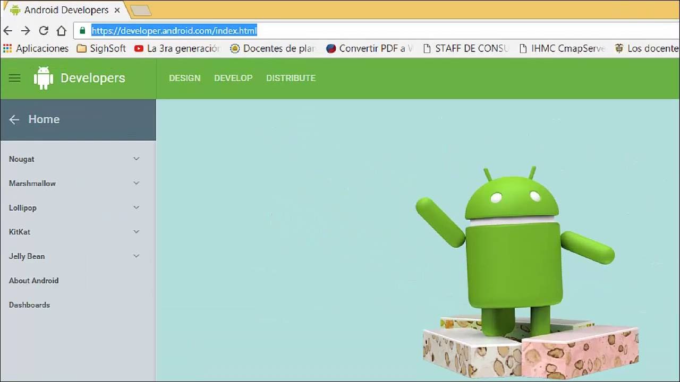Open the DEVELOP menu
The height and width of the screenshot is (382, 680).
[233, 78]
